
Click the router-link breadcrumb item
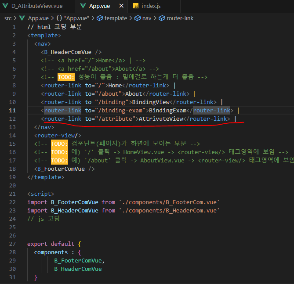[x=180, y=18]
